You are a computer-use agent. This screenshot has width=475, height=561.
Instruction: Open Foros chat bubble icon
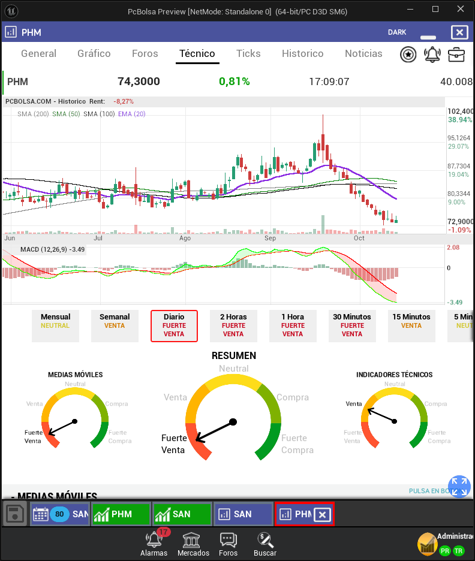pos(228,544)
